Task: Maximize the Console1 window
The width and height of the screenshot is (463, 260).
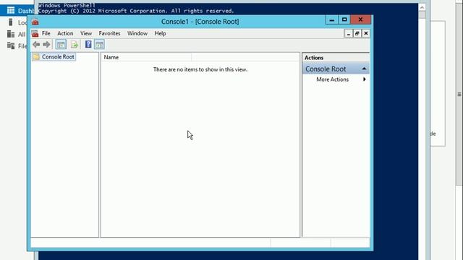Action: tap(344, 19)
